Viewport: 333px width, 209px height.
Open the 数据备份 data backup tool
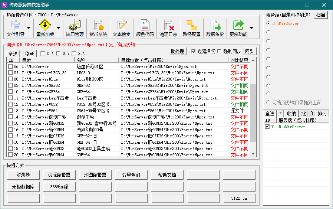[215, 28]
